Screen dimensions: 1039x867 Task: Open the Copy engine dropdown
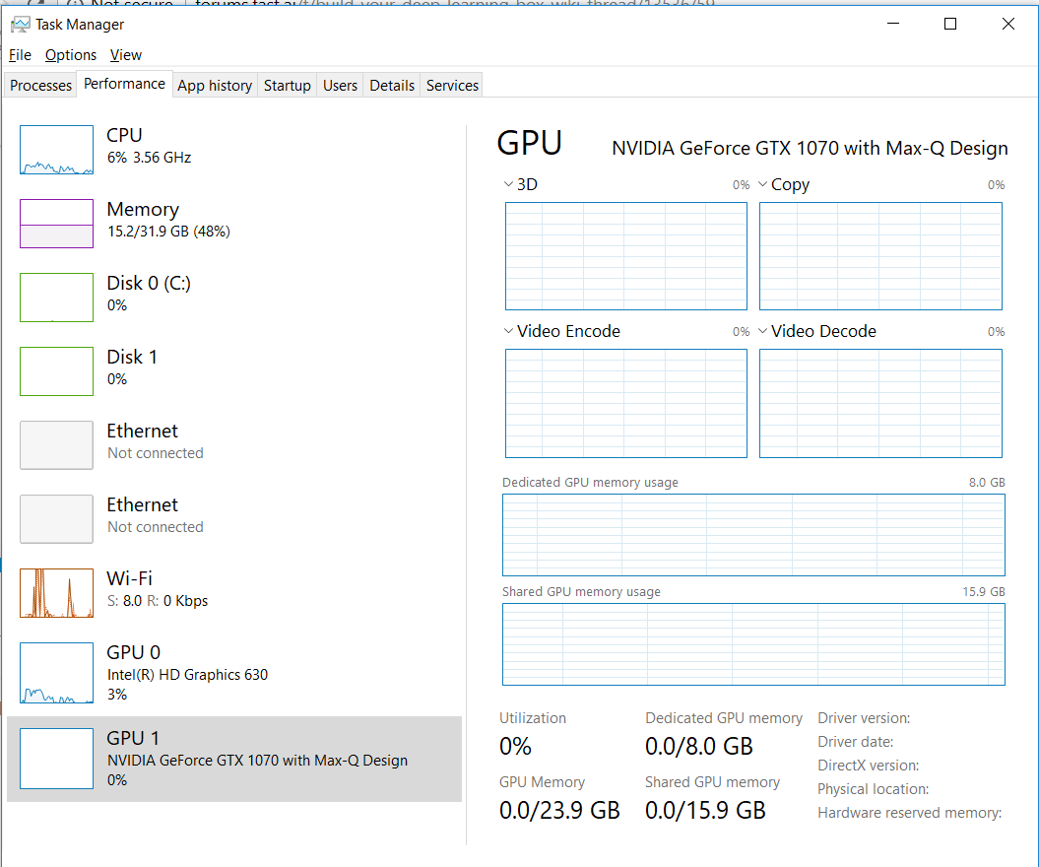tap(762, 184)
